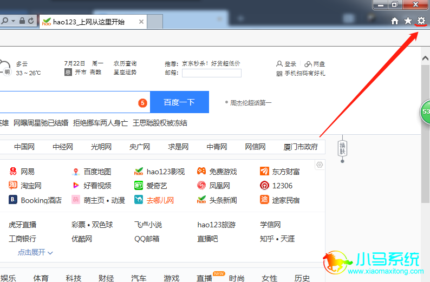Click the address bar lock icon
430x282 pixels.
pos(22,21)
